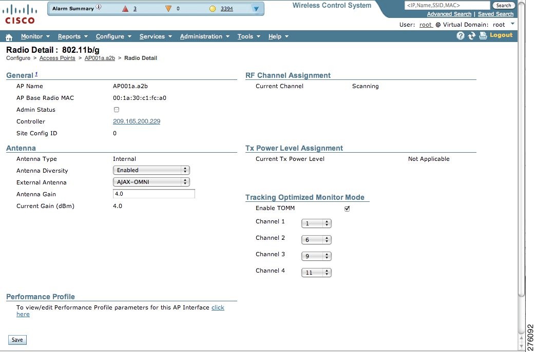535x352 pixels.
Task: Click the minor alarm count 3394
Action: coord(226,9)
